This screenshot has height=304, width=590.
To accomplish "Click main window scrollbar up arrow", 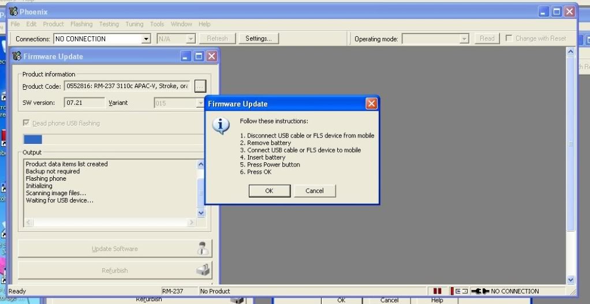I will [571, 51].
